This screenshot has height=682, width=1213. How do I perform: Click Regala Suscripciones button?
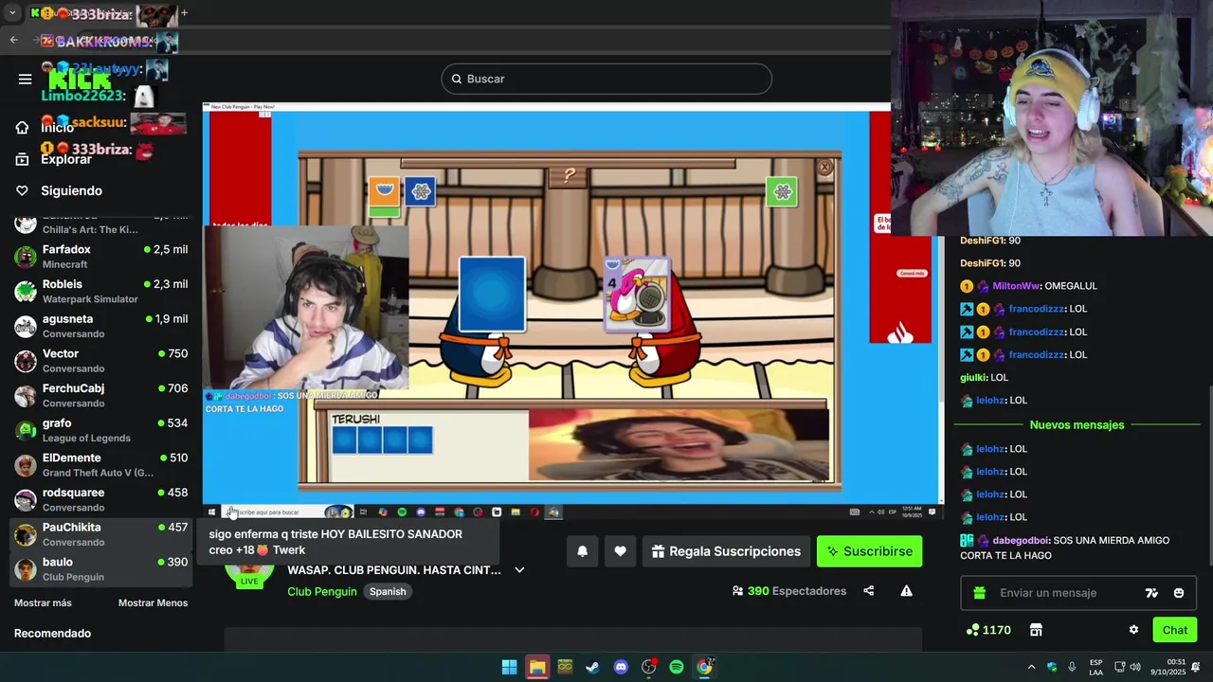[x=726, y=551]
